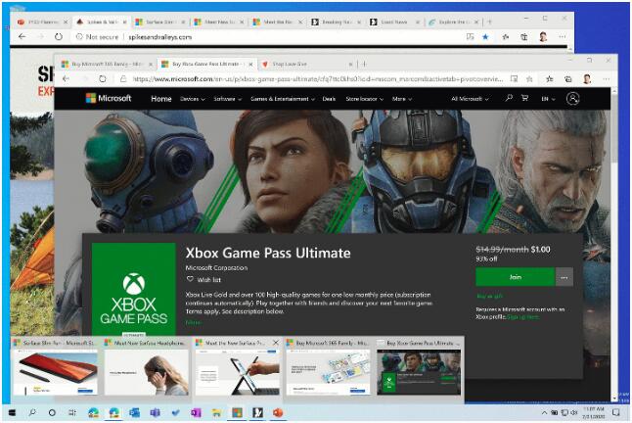The image size is (632, 423).
Task: Expand the All Microsoft menu
Action: (x=470, y=99)
